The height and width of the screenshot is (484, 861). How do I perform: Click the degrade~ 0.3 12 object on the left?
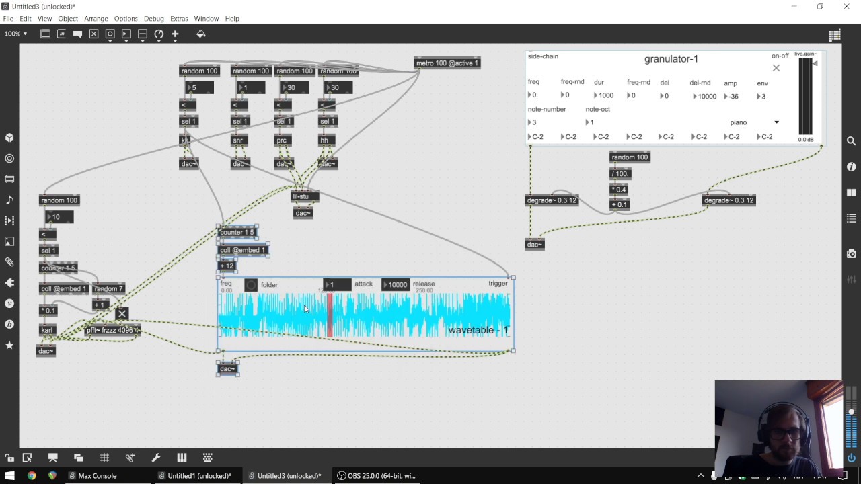click(552, 200)
